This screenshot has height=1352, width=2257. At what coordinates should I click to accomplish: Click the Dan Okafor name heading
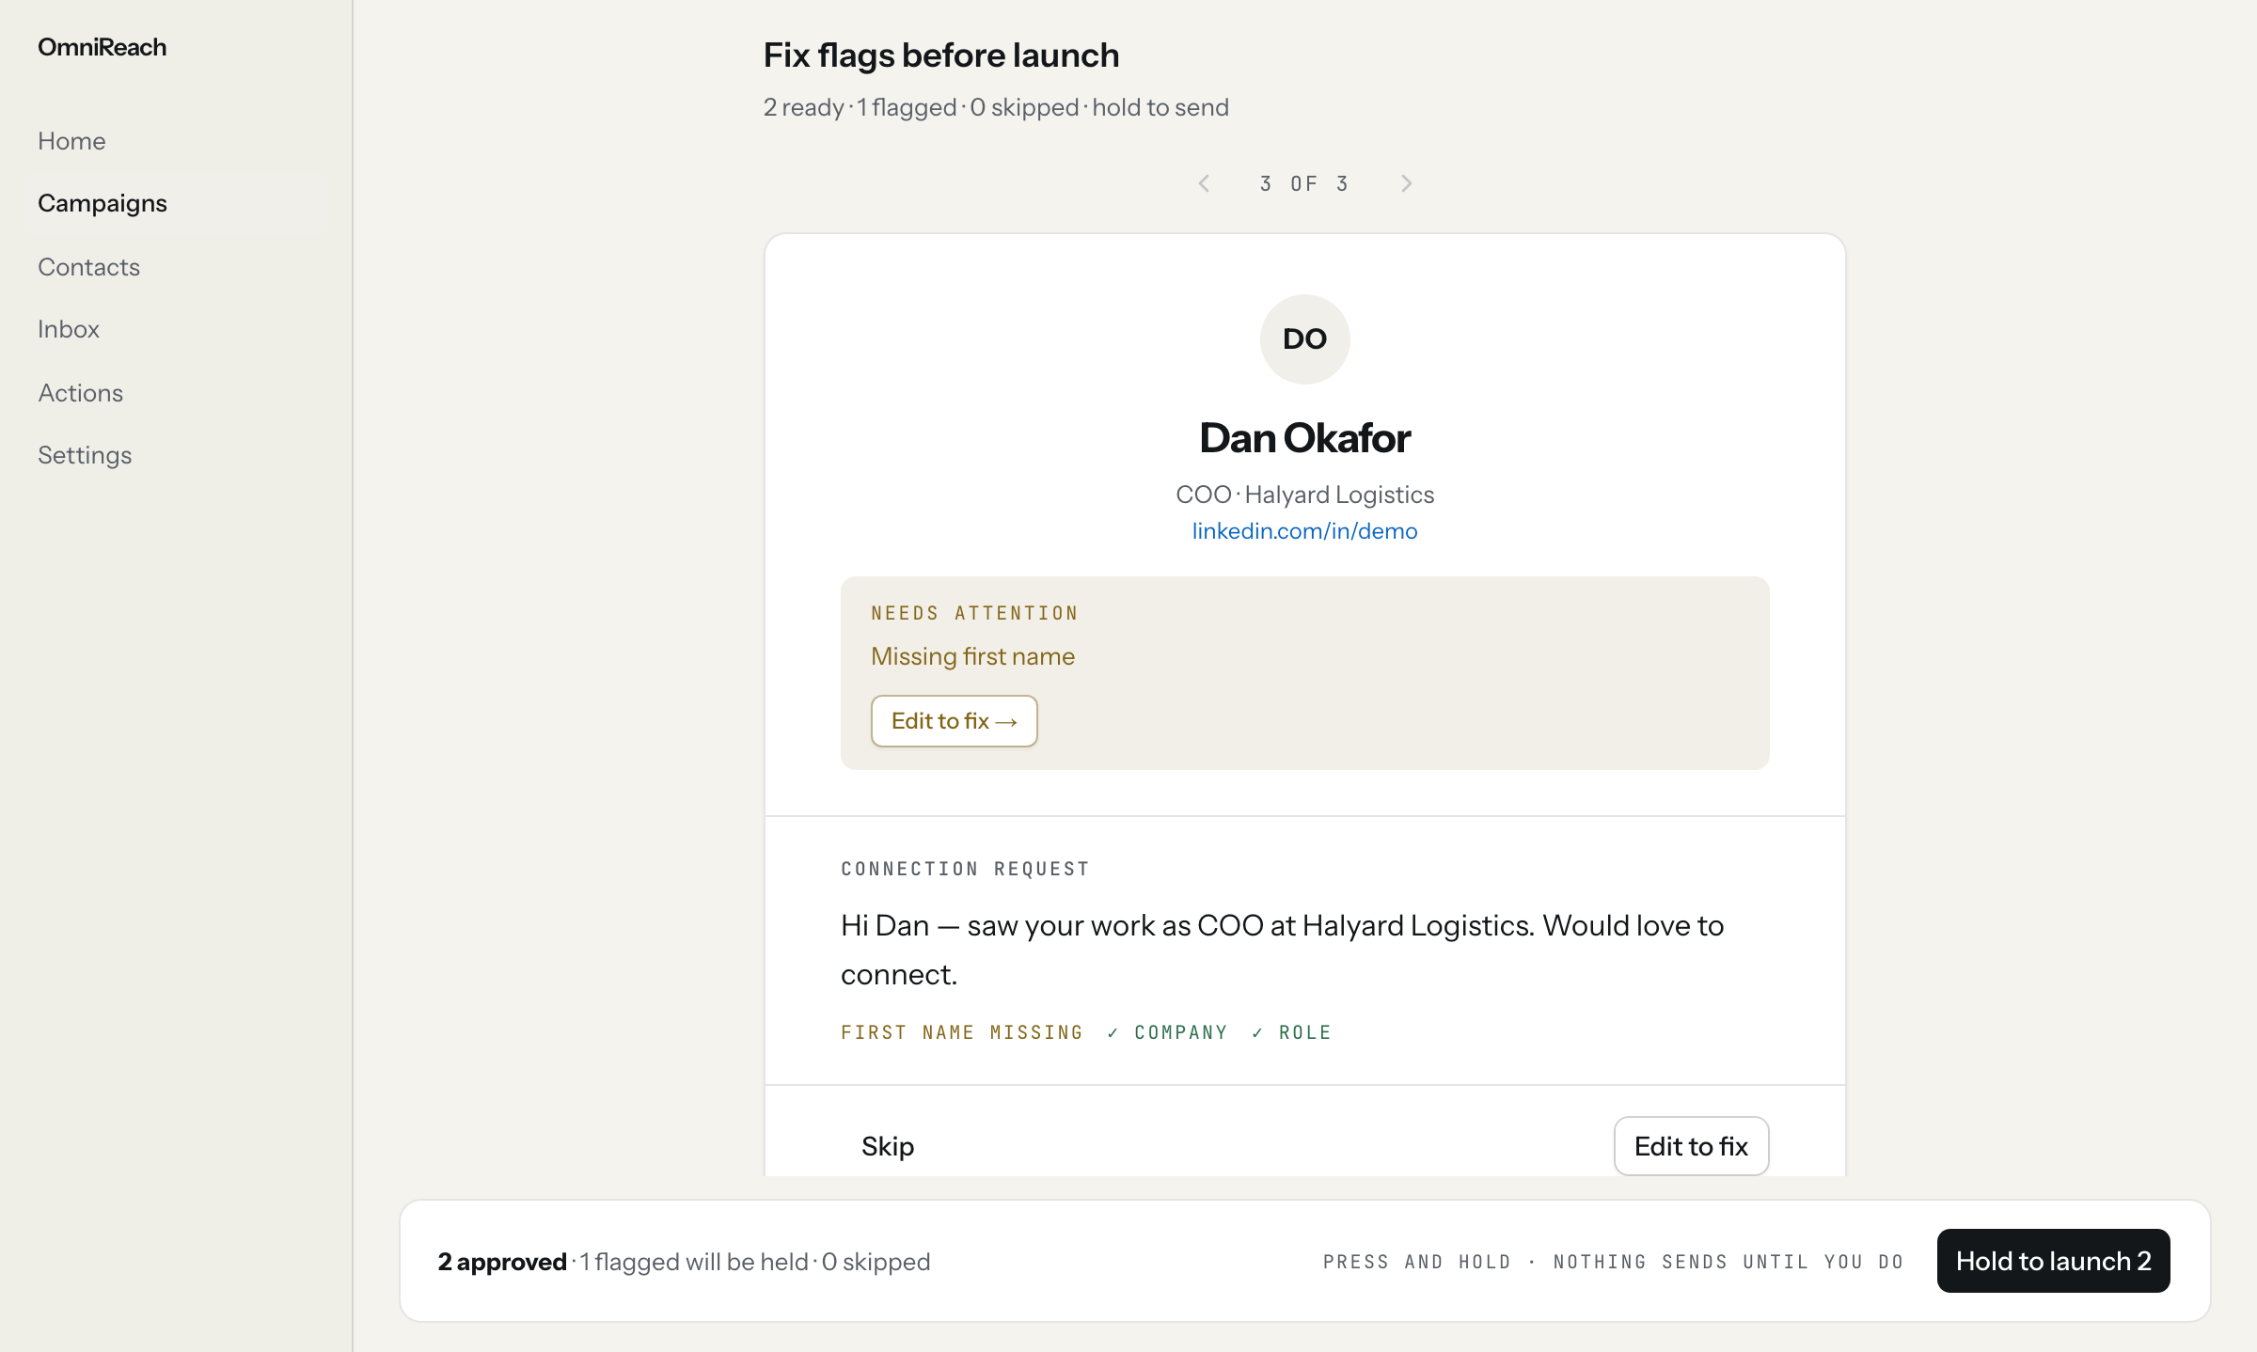point(1304,438)
